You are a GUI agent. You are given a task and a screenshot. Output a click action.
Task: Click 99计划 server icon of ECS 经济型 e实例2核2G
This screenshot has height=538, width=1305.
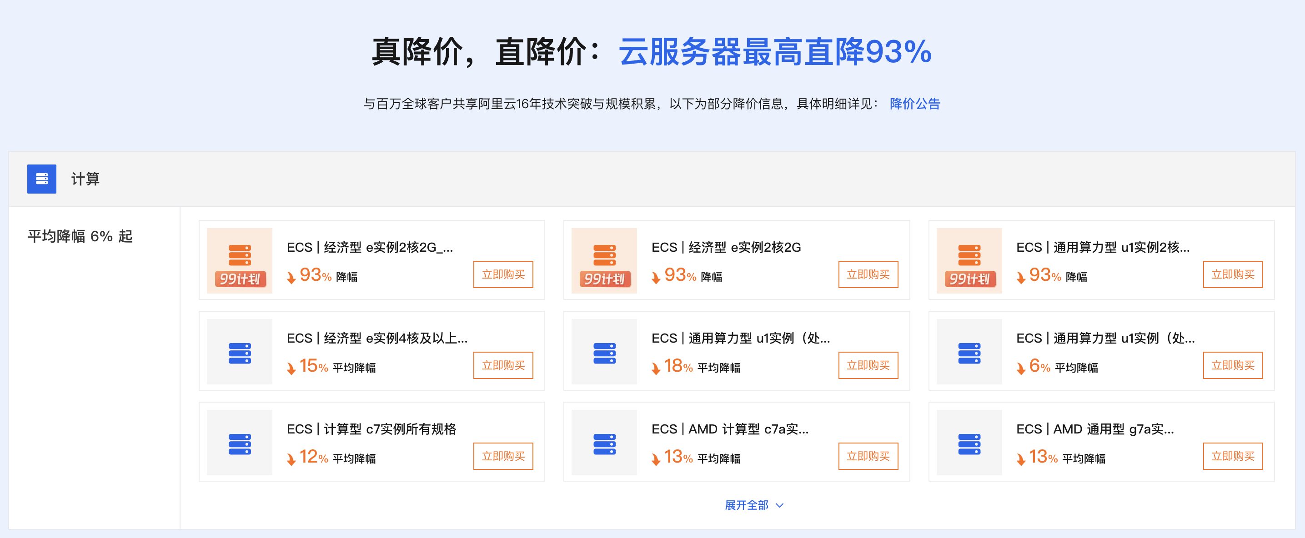pos(604,261)
